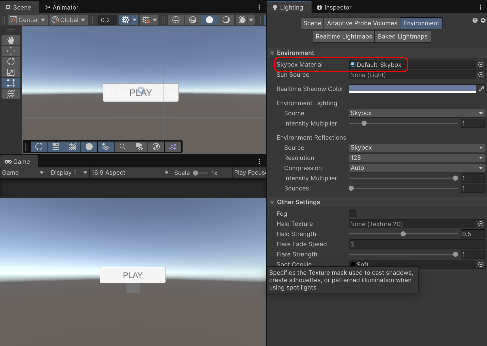This screenshot has height=346, width=487.
Task: Open Sun Source object picker
Action: (x=481, y=75)
